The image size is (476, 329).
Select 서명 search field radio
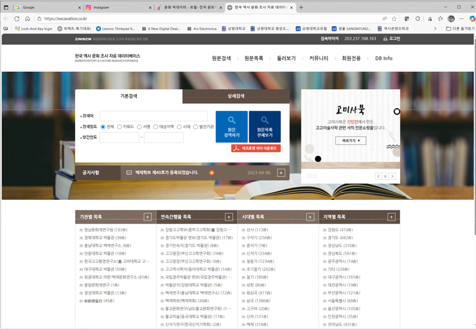point(139,127)
